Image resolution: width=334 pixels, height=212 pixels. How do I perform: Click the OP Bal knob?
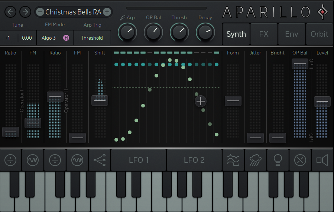pyautogui.click(x=153, y=32)
